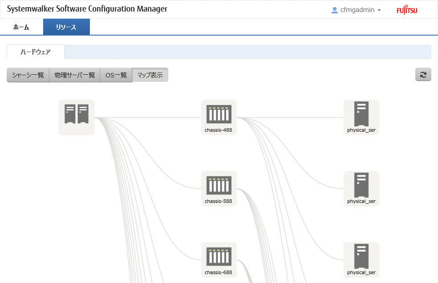The height and width of the screenshot is (283, 438).
Task: Select the ハードウェア sub-tab
Action: tap(36, 52)
